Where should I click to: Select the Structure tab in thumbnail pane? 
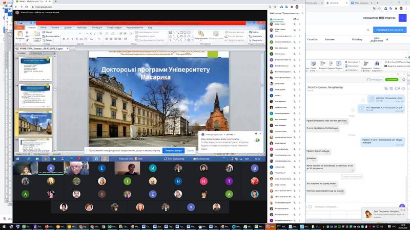[x=36, y=53]
